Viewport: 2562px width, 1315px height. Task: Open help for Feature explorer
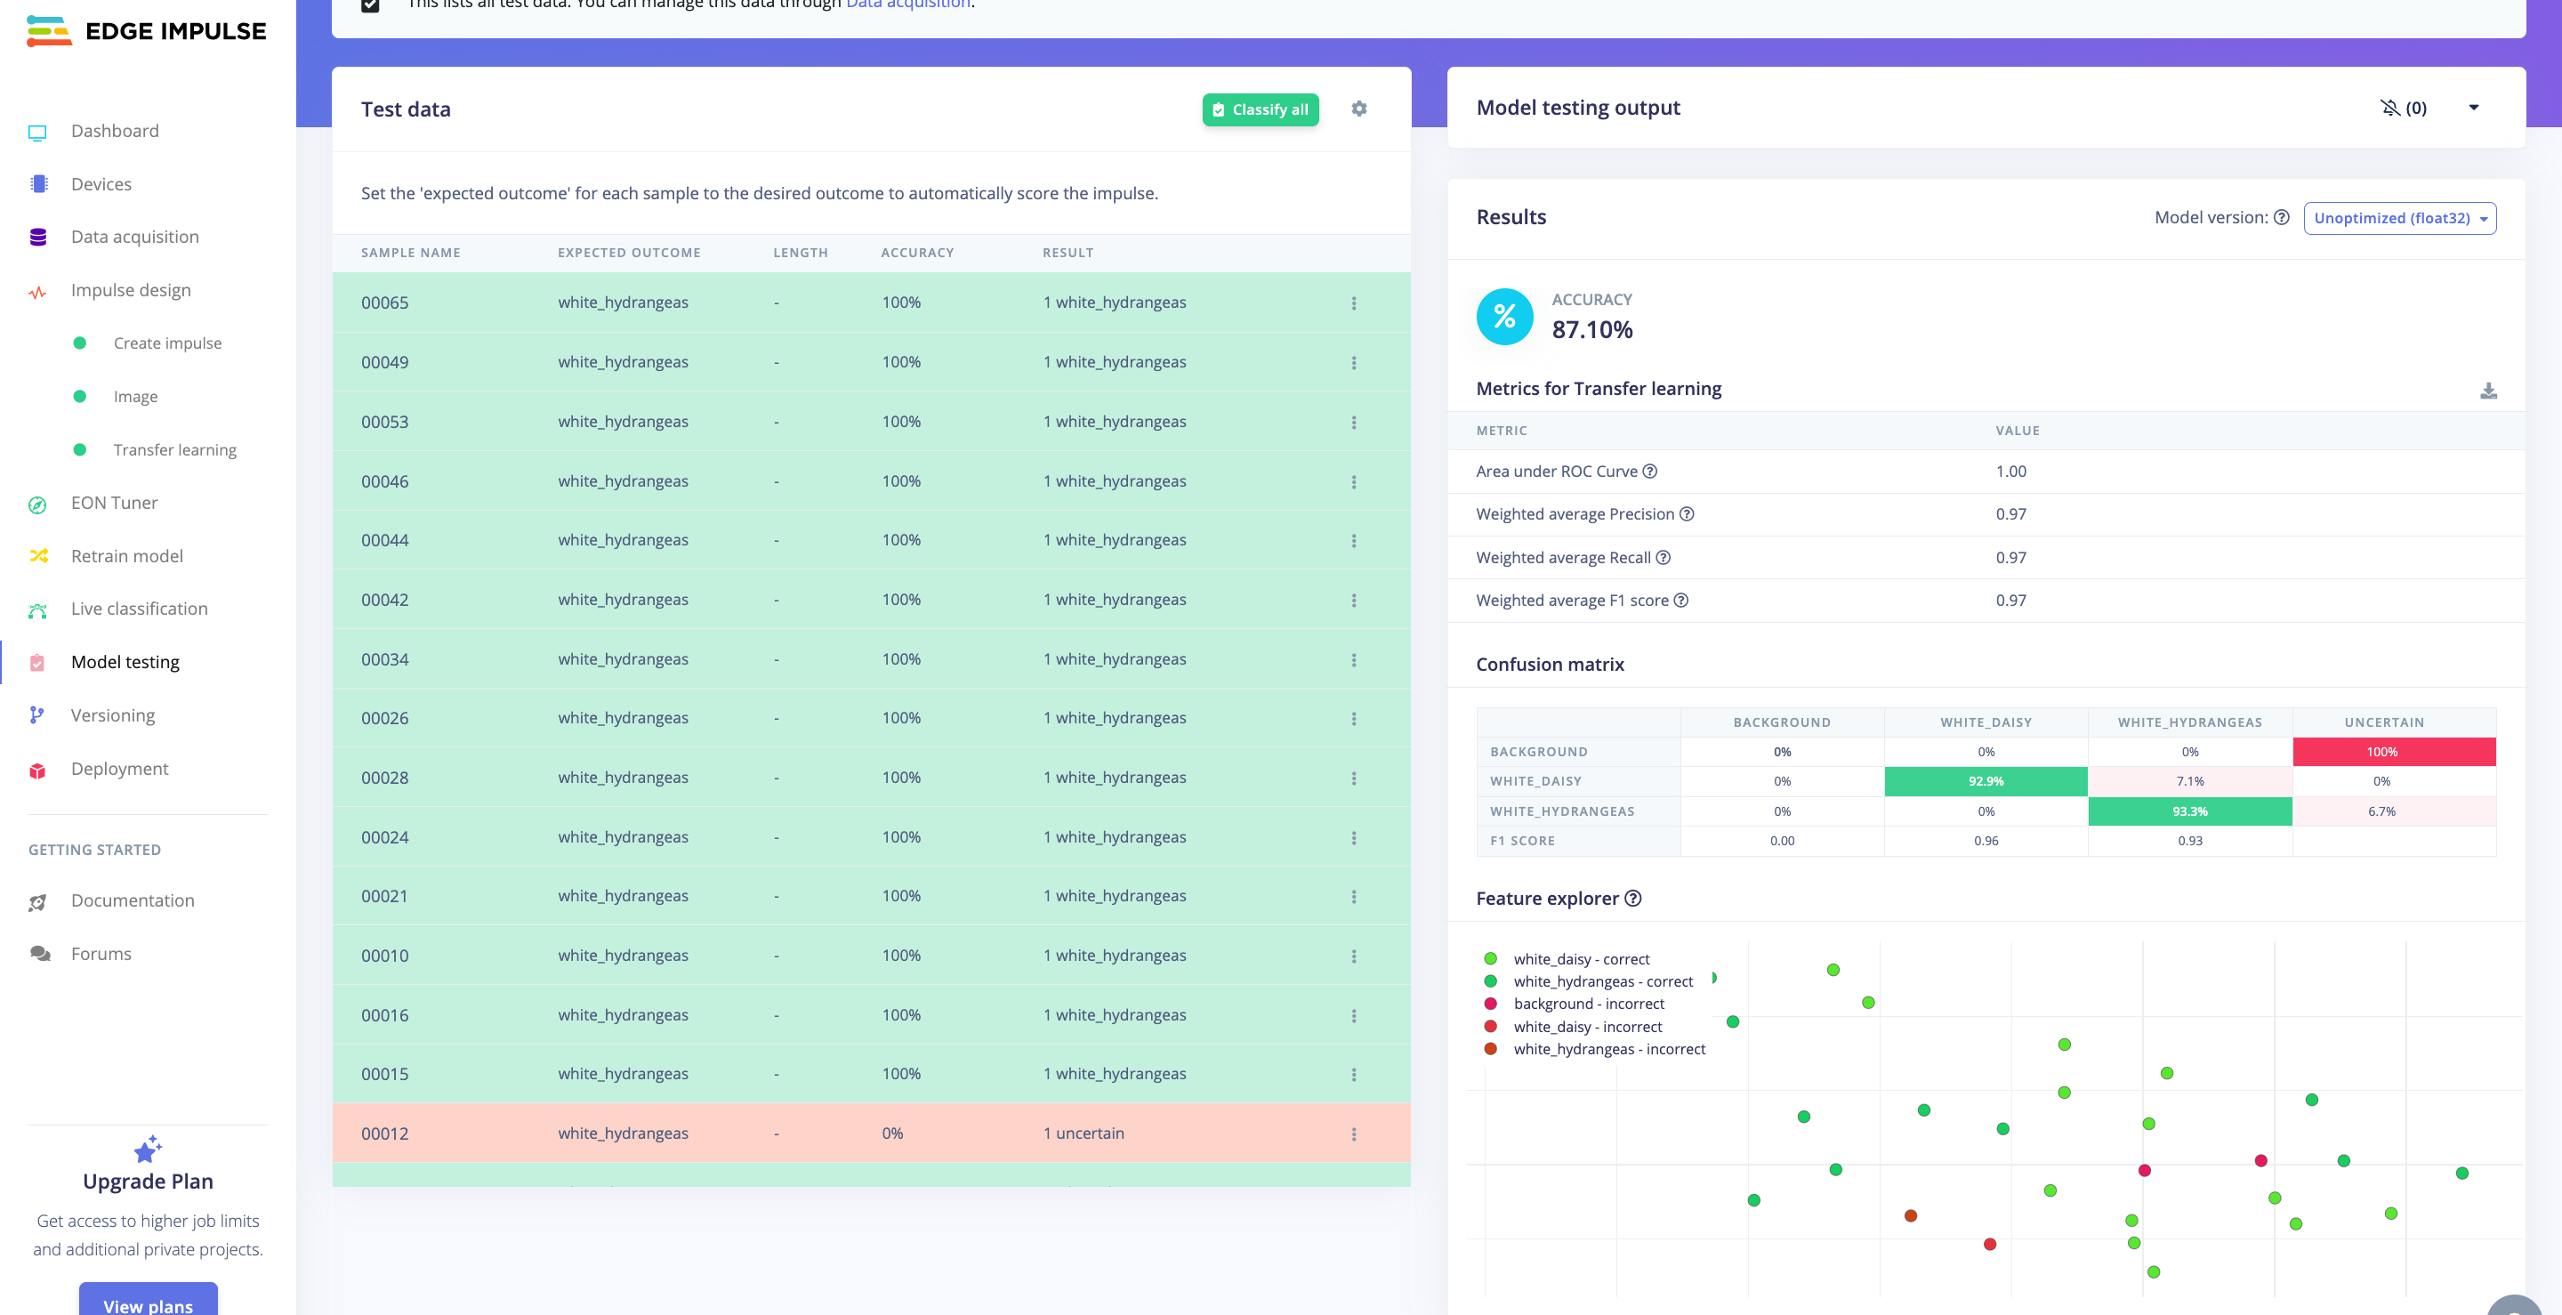click(1632, 899)
